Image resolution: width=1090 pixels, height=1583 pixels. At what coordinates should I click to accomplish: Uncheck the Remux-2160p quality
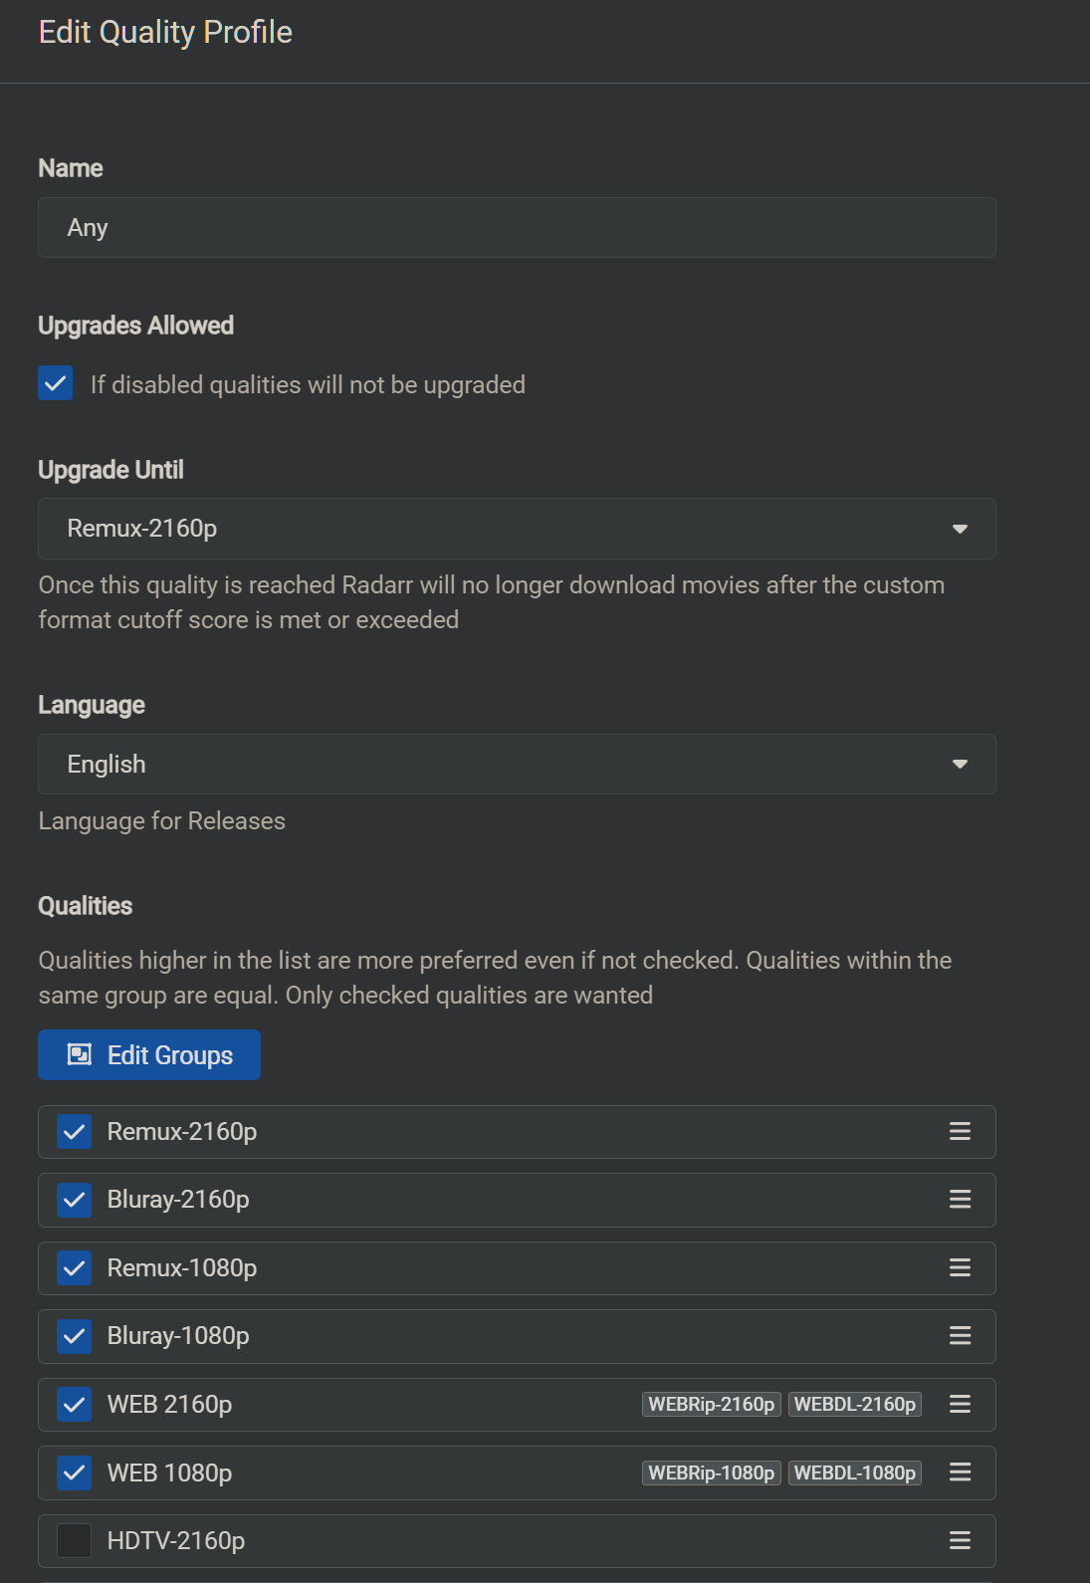coord(75,1132)
